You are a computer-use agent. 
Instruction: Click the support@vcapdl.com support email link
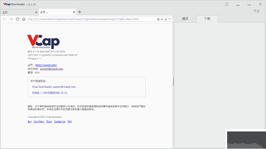(x=52, y=69)
